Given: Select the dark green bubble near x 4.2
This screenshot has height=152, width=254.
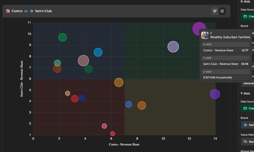Looking at the screenshot, I should coord(88,69).
